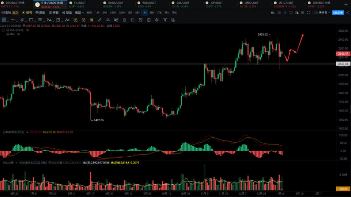This screenshot has width=351, height=197.
Task: Delete drawings with the trash icon
Action: pyautogui.click(x=149, y=20)
